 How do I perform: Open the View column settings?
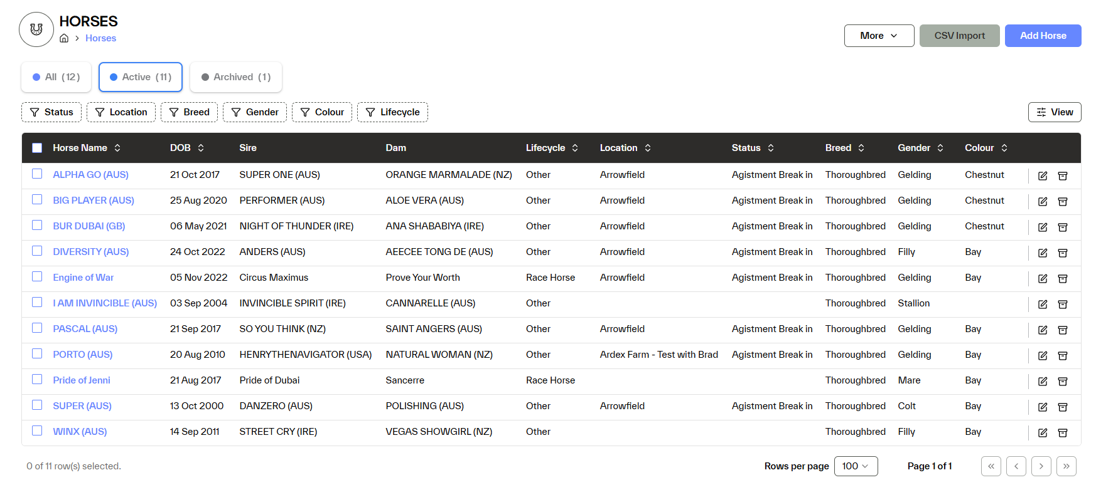pyautogui.click(x=1054, y=112)
